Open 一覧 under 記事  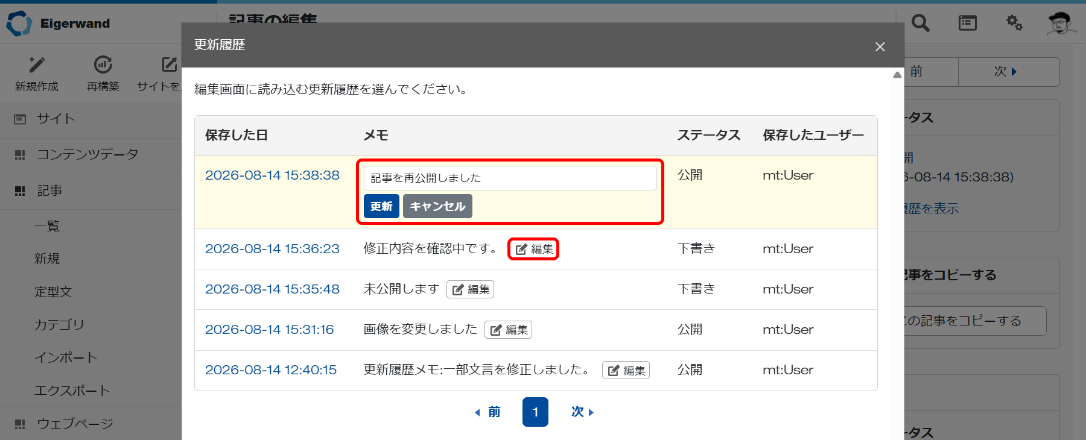pyautogui.click(x=47, y=226)
